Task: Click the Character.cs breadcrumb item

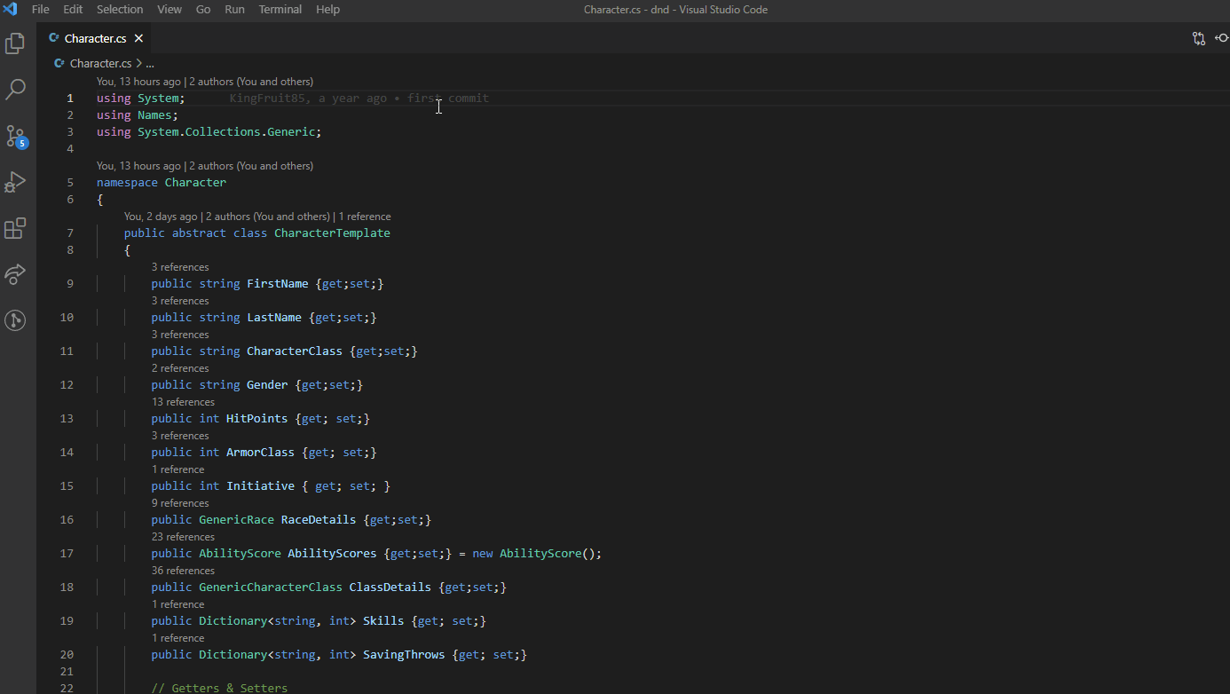Action: tap(99, 64)
